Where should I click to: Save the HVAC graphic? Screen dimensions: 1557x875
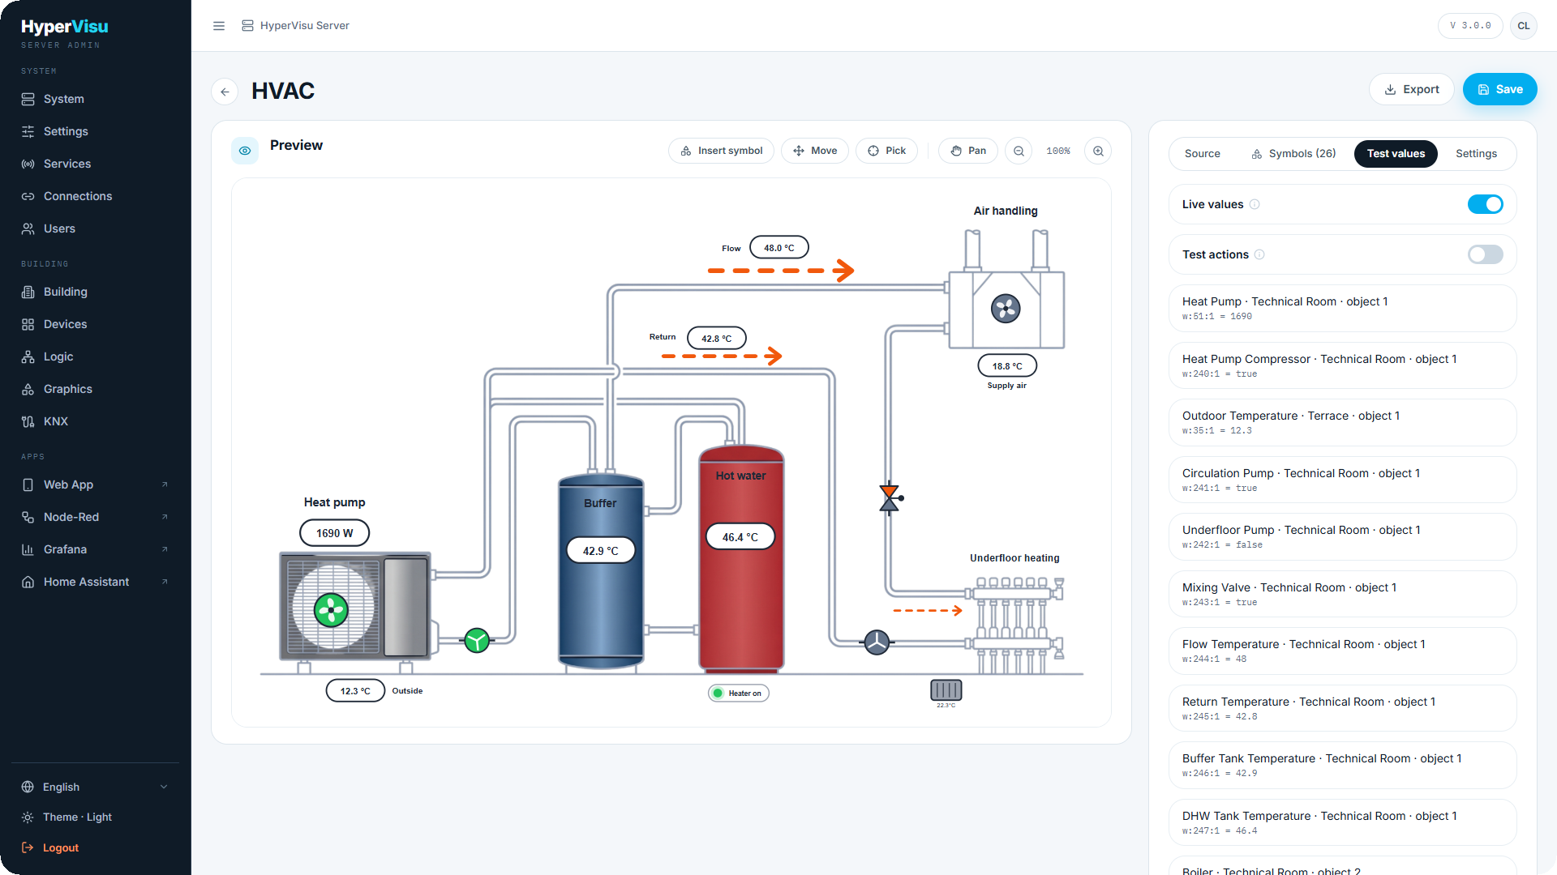pyautogui.click(x=1500, y=89)
